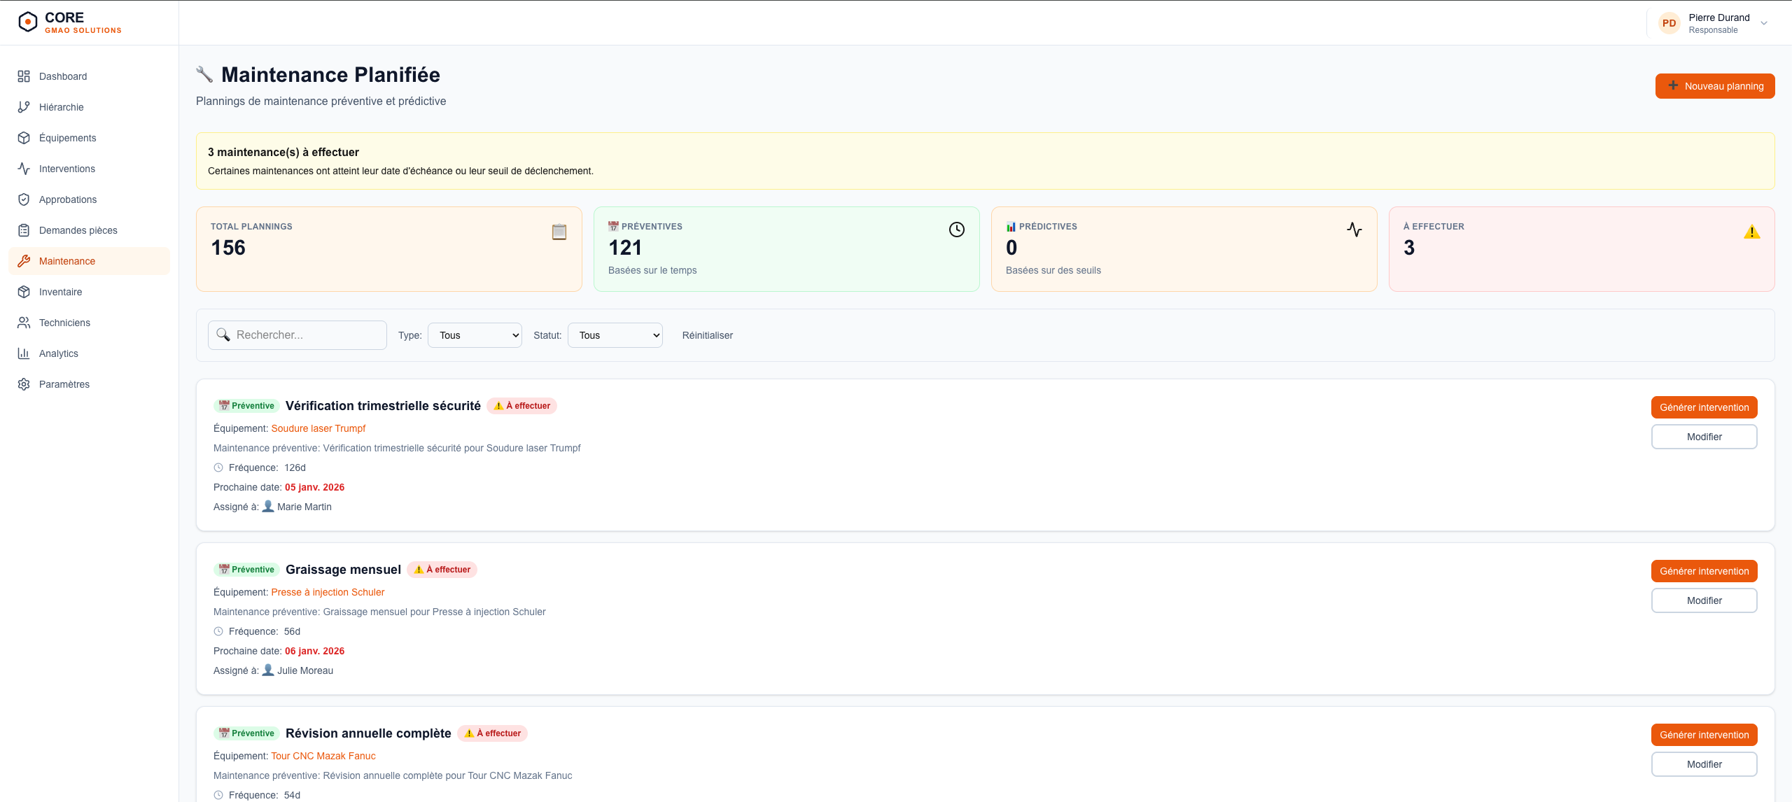Click the Révision annuelle complète title

click(x=368, y=733)
